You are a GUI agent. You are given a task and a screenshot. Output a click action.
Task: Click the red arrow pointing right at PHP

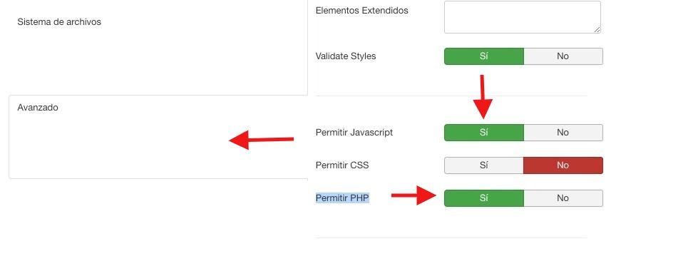tap(414, 195)
